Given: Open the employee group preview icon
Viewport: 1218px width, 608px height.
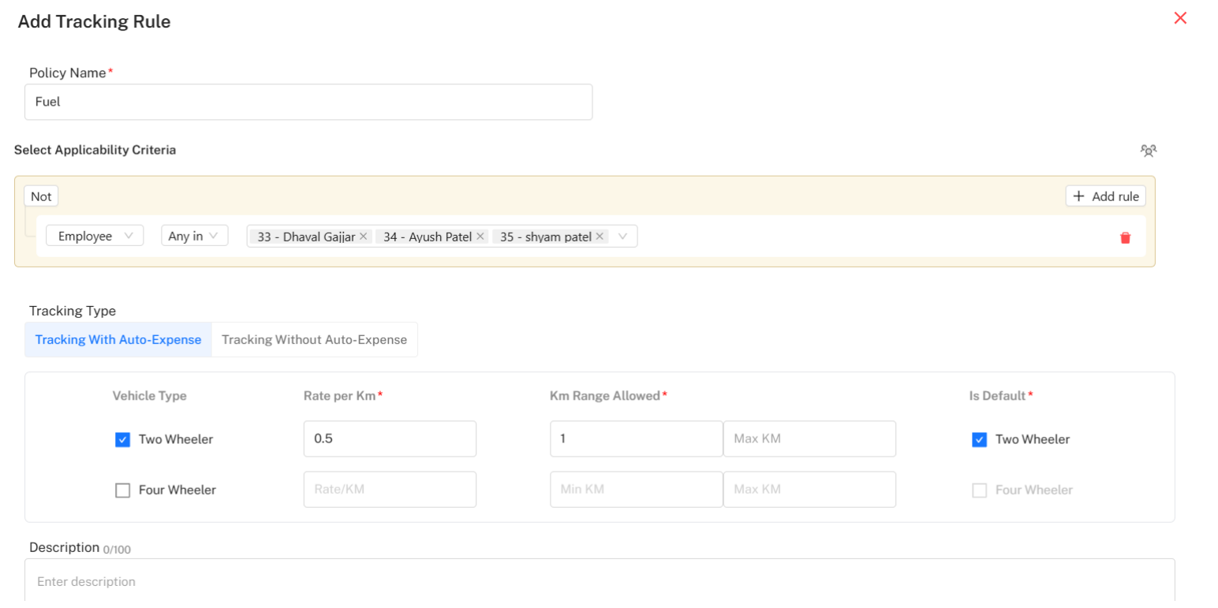Looking at the screenshot, I should click(1149, 150).
